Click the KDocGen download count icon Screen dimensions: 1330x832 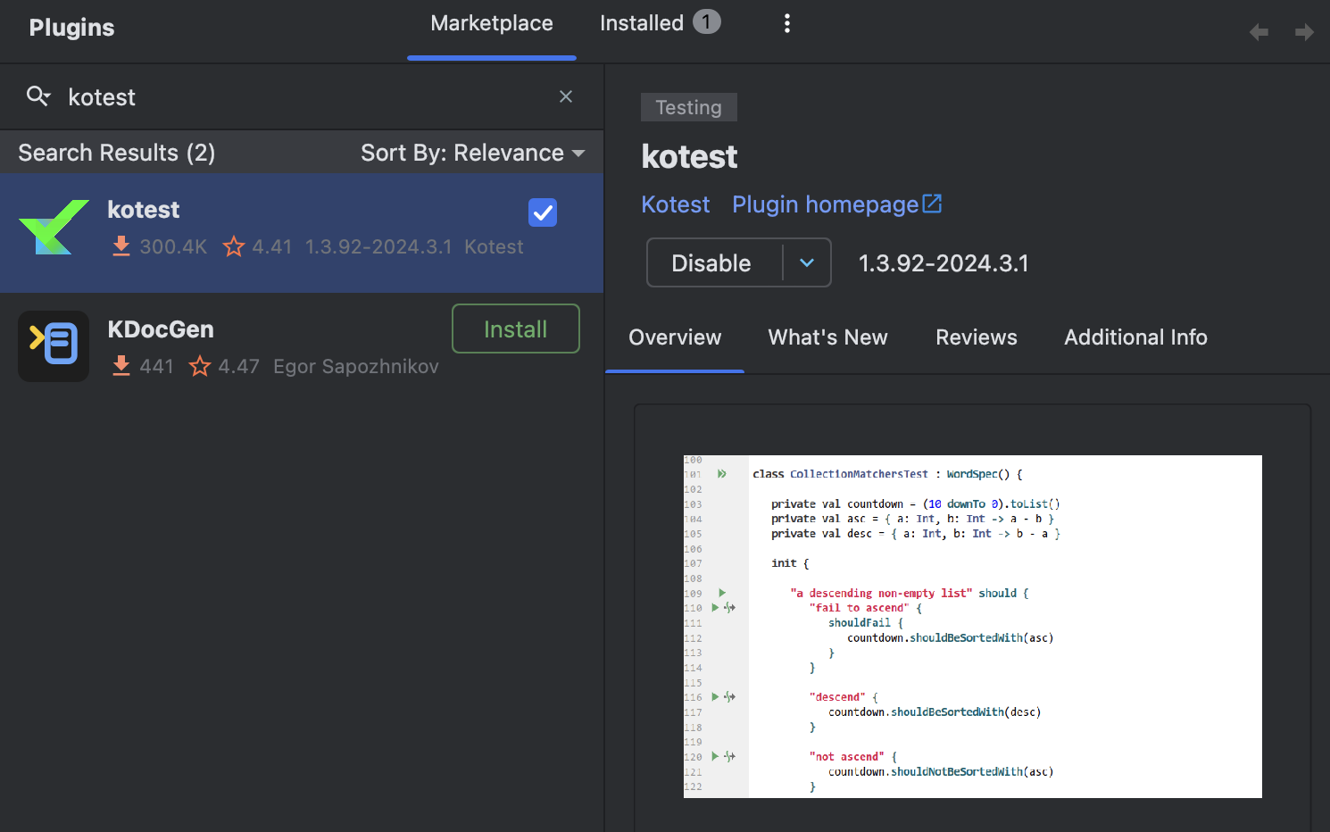point(121,366)
